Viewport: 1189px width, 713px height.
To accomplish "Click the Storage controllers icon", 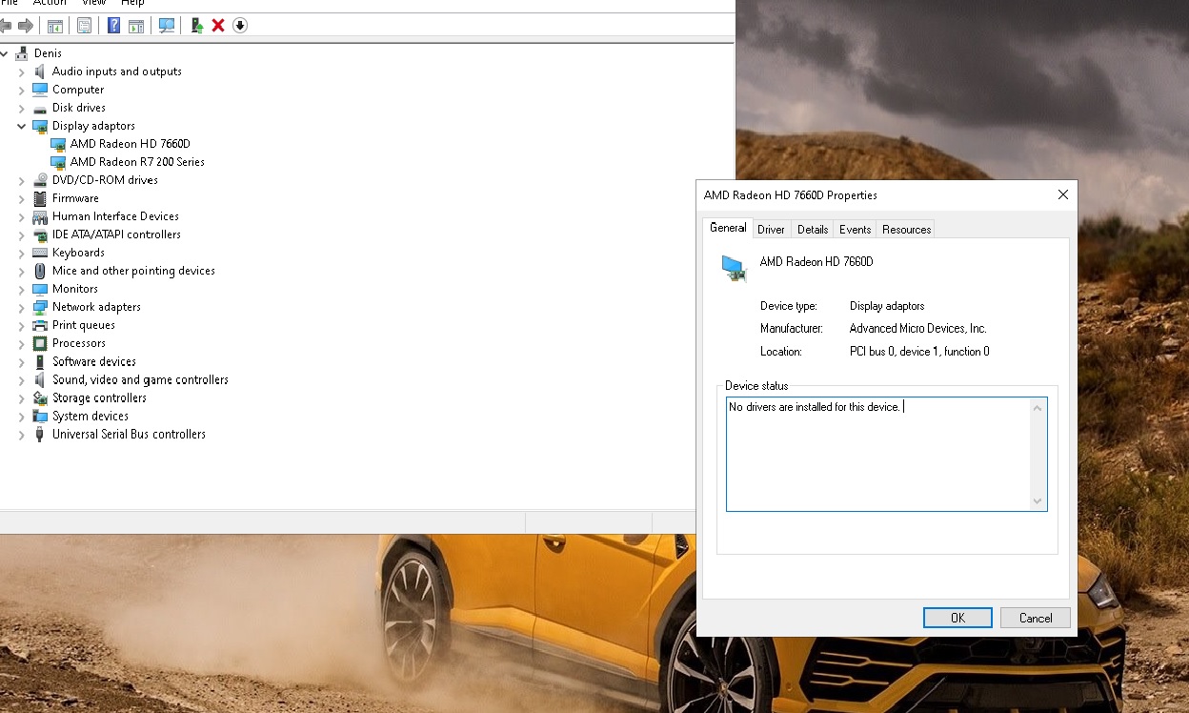I will 40,397.
